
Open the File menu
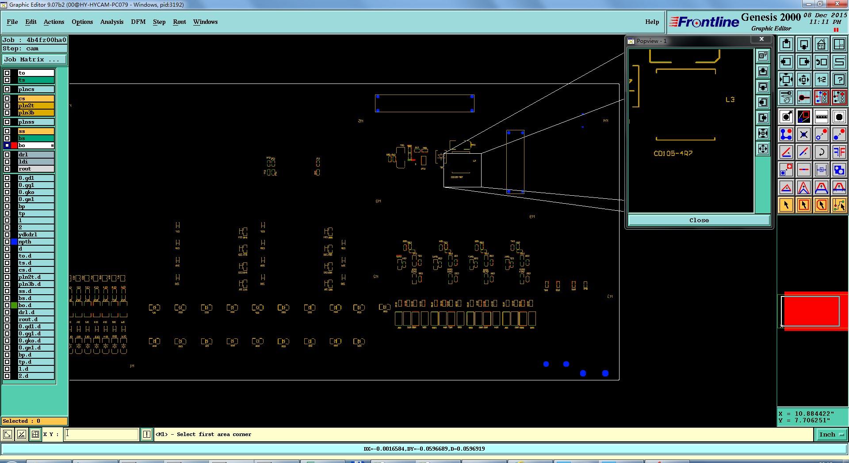12,22
